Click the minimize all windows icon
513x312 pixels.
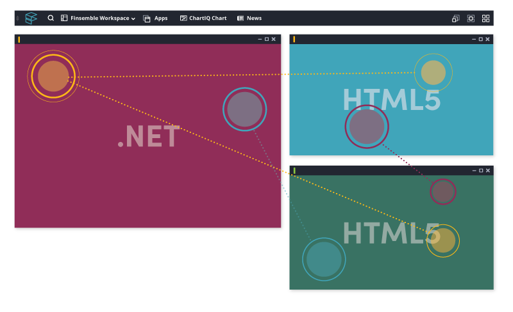click(x=455, y=19)
